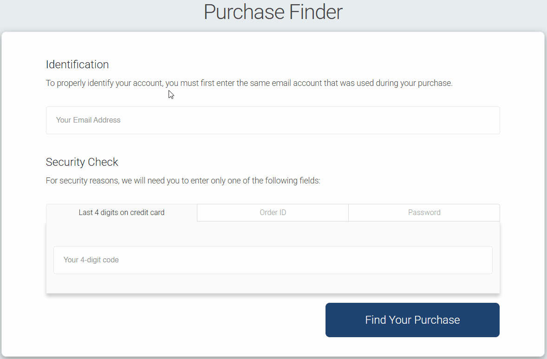
Task: Click the Your Email Address placeholder text
Action: click(x=88, y=120)
